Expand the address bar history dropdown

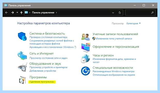pos(113,13)
